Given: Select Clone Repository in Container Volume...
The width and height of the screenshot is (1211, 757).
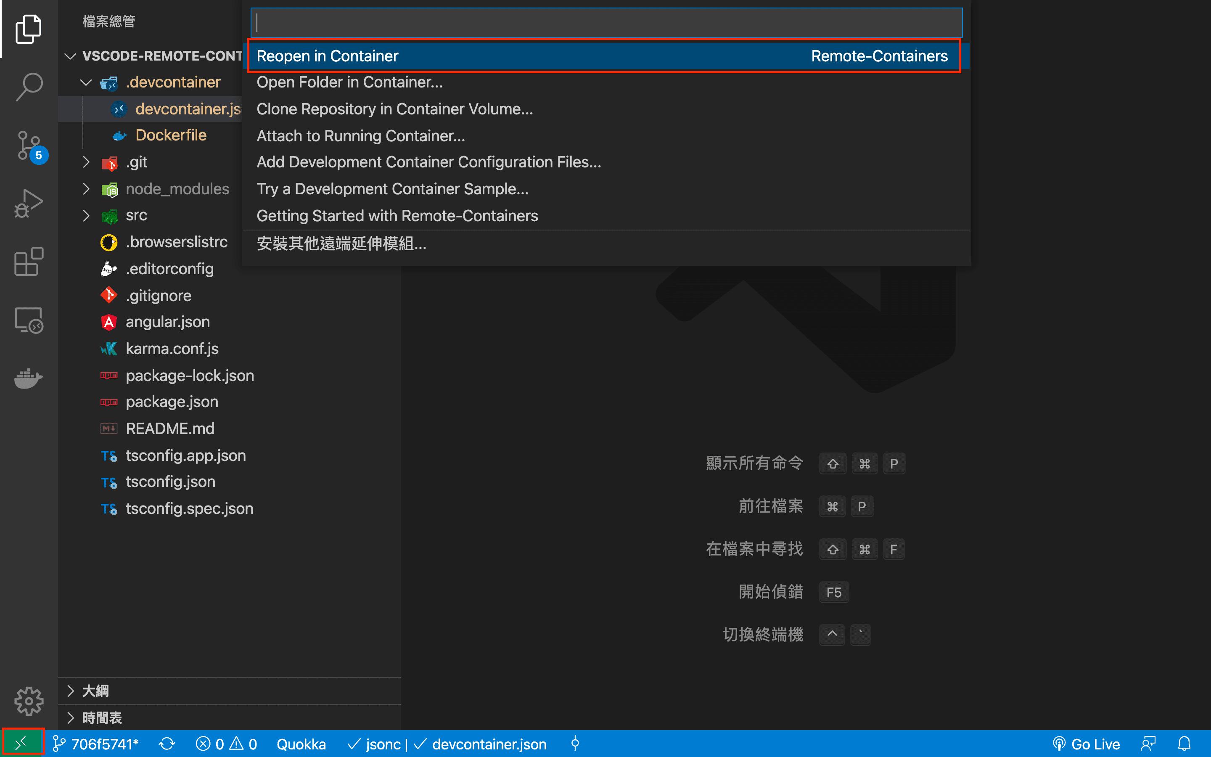Looking at the screenshot, I should tap(606, 109).
